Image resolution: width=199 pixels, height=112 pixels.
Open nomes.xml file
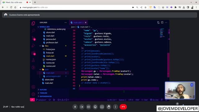click(x=51, y=66)
